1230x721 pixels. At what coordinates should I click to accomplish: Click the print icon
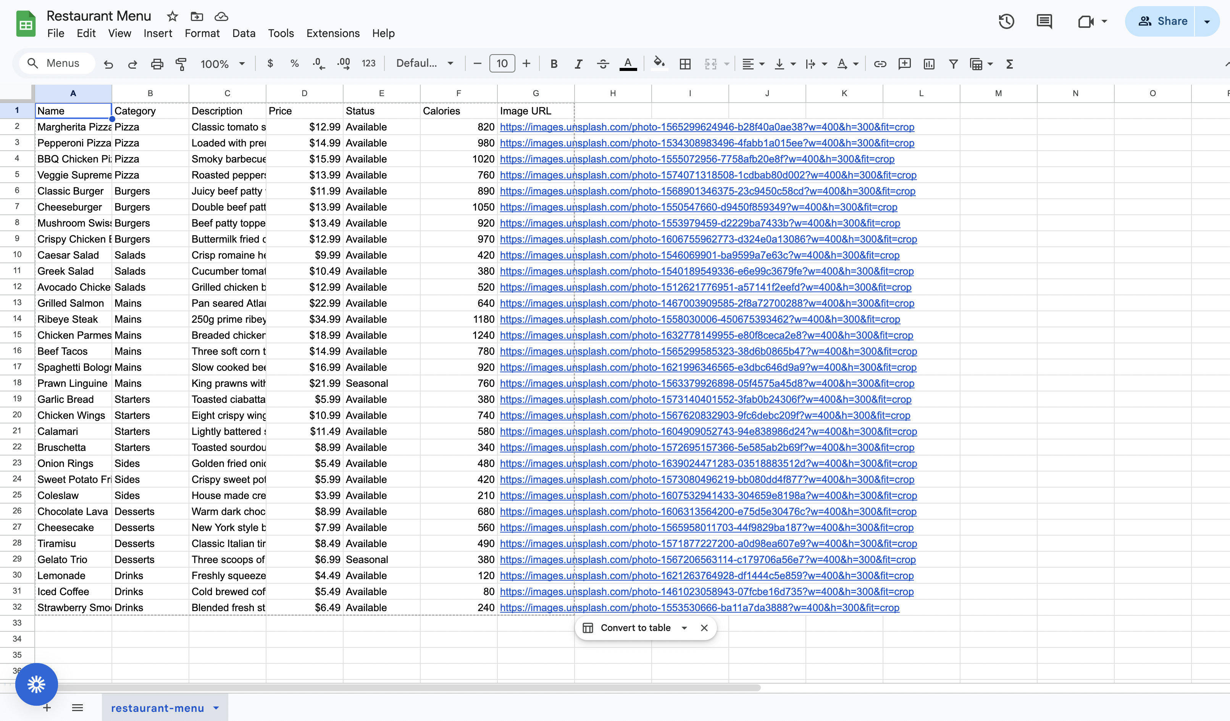(157, 64)
